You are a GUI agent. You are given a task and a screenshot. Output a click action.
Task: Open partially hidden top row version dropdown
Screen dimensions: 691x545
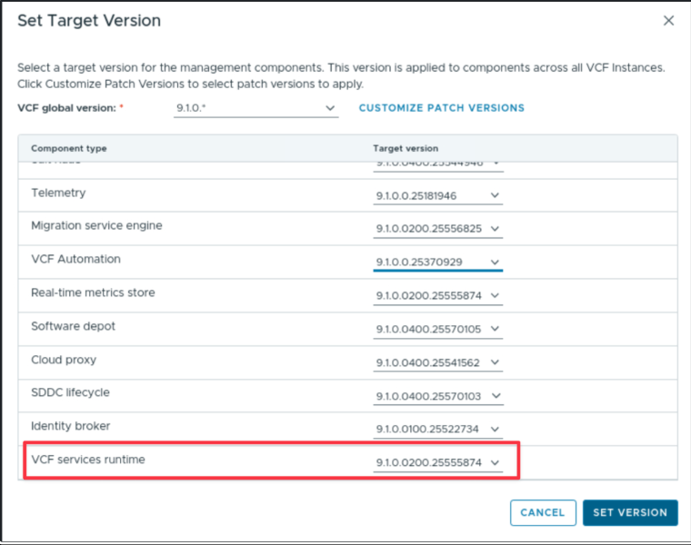pyautogui.click(x=437, y=165)
